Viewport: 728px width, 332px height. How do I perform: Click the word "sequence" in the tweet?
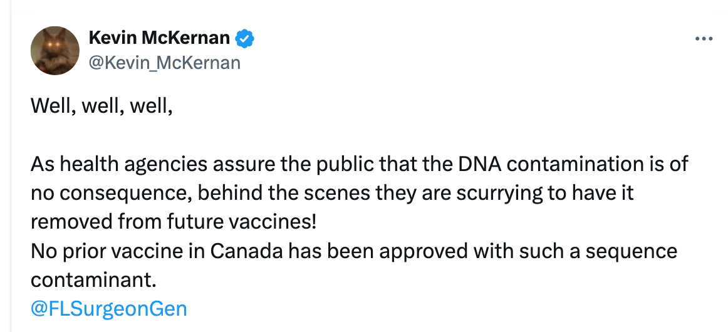coord(634,251)
